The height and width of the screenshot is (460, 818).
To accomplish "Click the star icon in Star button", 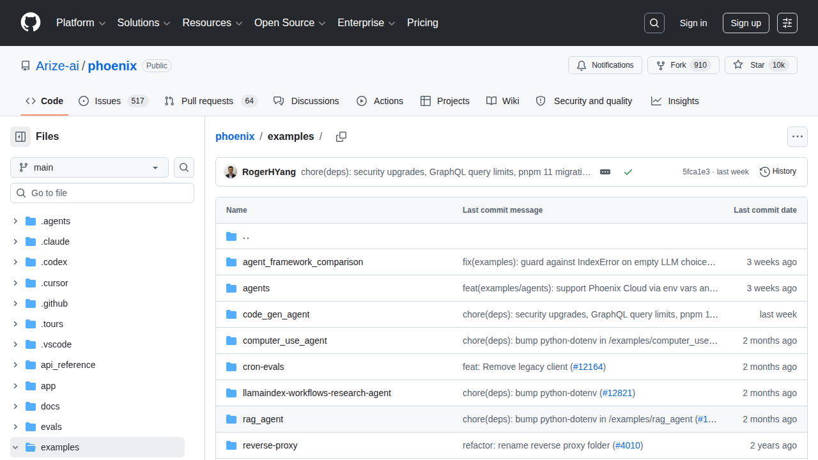I will pos(738,65).
